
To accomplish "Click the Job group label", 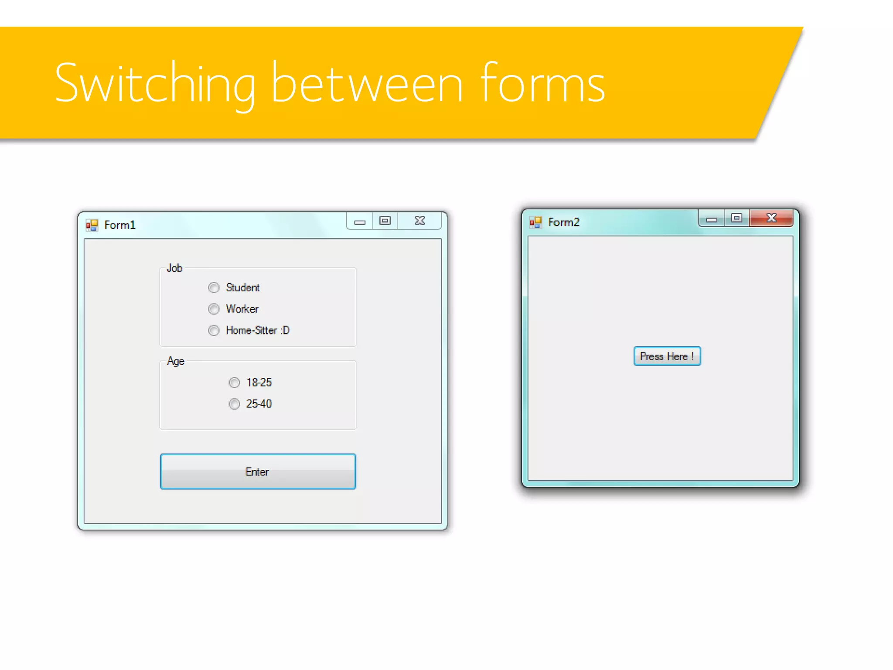I will [x=174, y=268].
